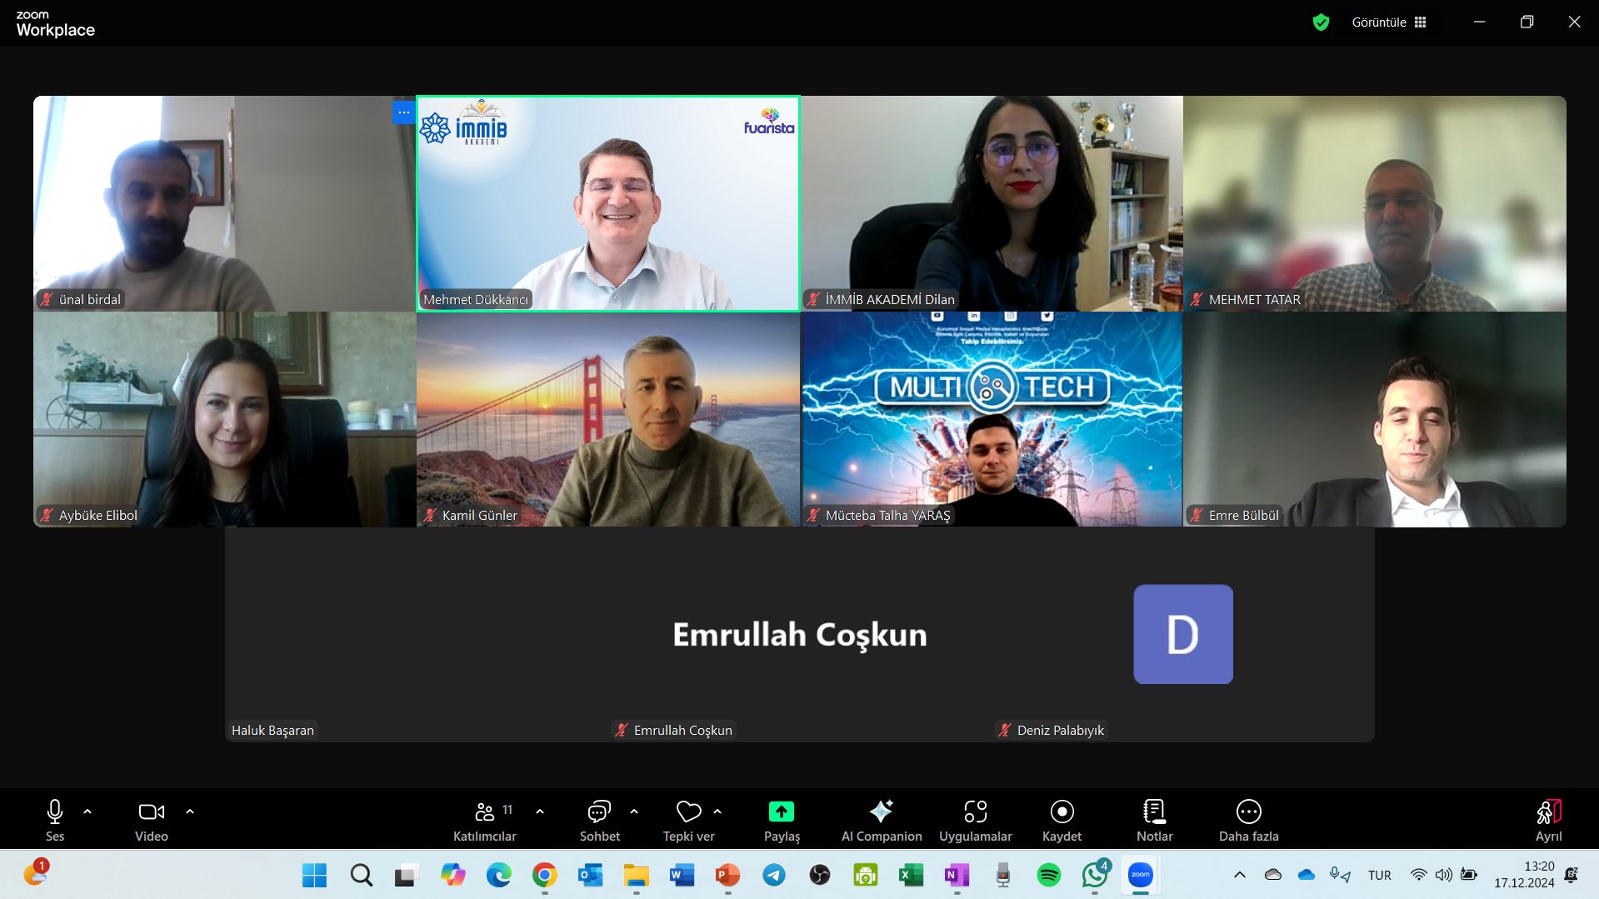Expand the arrow next to Katılımcılar
Image resolution: width=1599 pixels, height=899 pixels.
click(540, 812)
